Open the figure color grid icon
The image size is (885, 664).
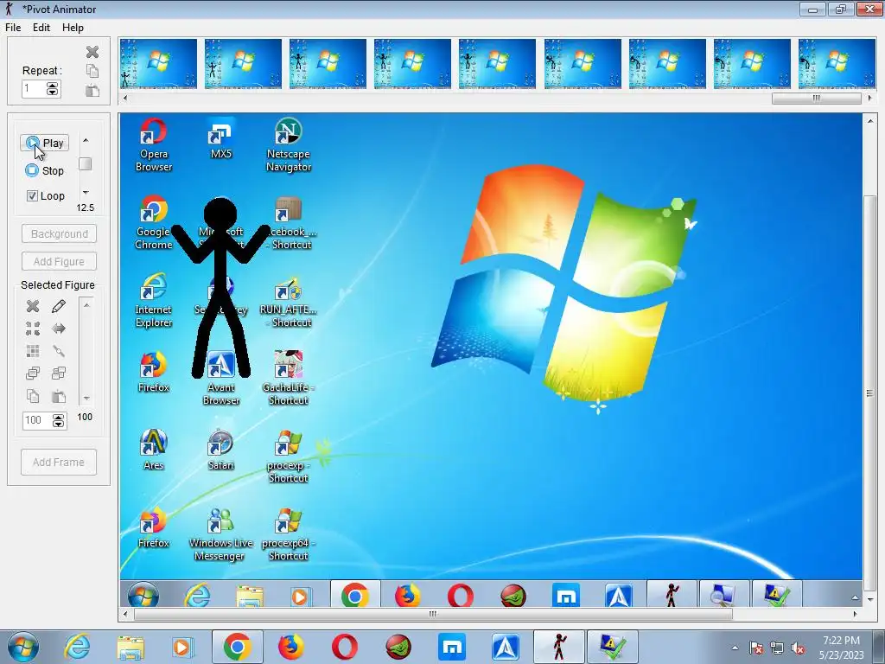click(33, 351)
